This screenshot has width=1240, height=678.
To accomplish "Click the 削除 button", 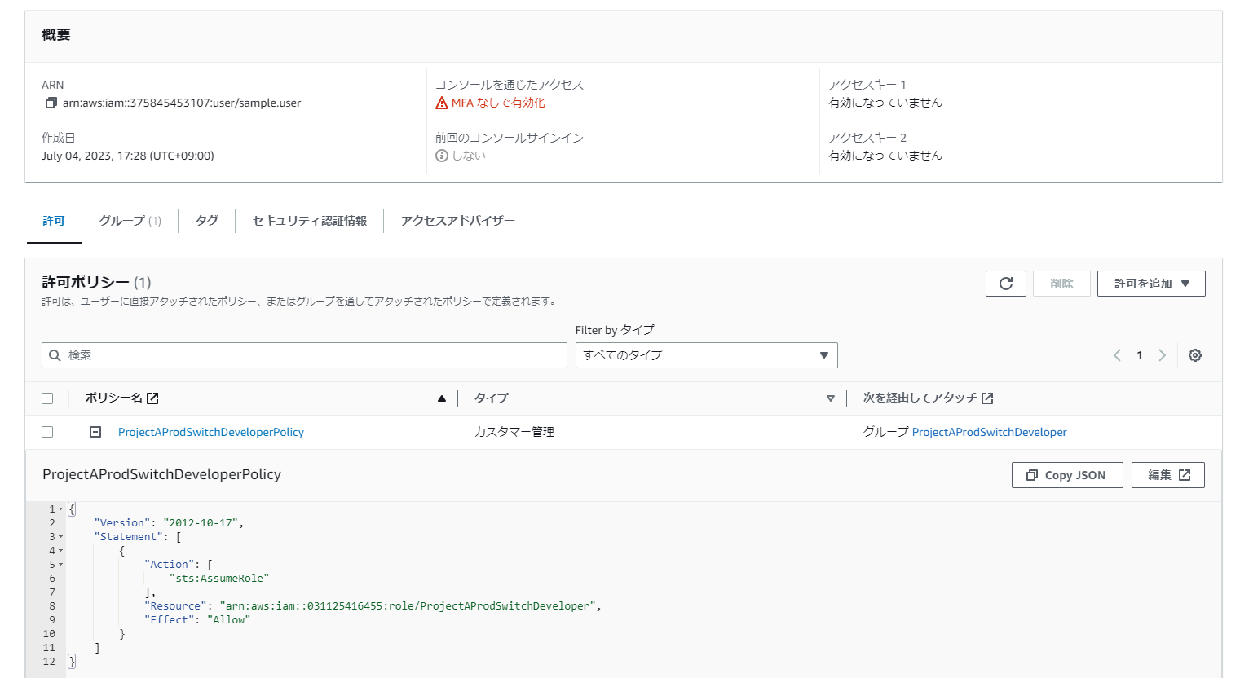I will tap(1061, 284).
